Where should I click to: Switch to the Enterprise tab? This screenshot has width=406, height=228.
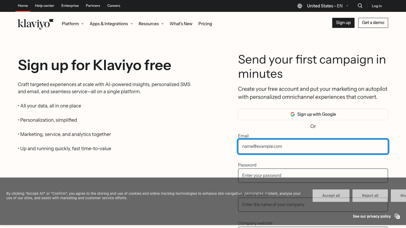(70, 6)
